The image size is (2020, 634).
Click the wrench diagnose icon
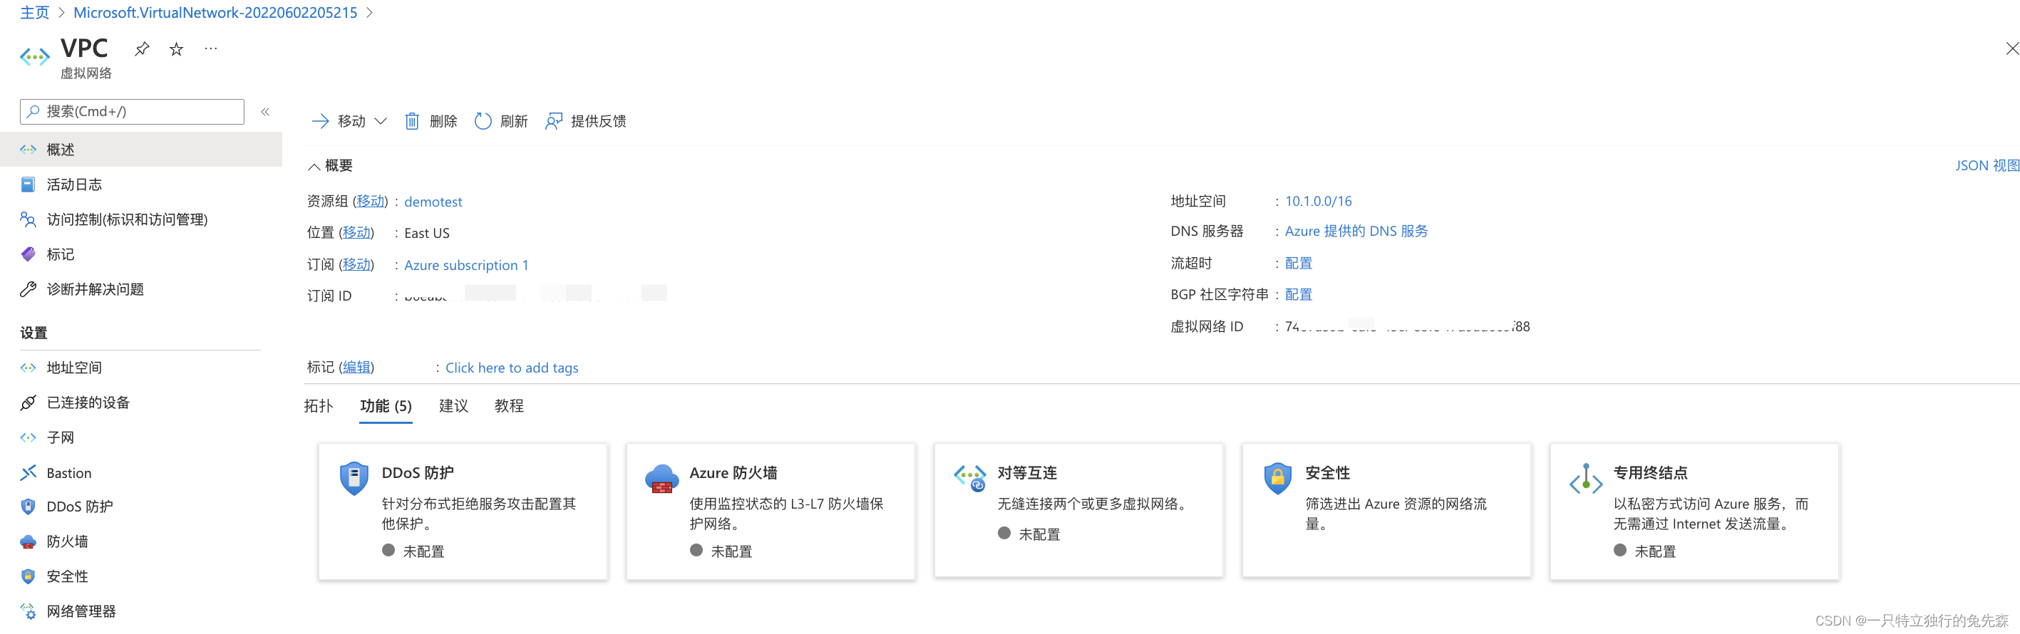[x=29, y=289]
